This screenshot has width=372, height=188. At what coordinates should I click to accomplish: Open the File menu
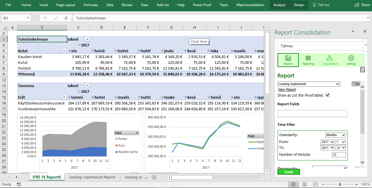point(9,5)
